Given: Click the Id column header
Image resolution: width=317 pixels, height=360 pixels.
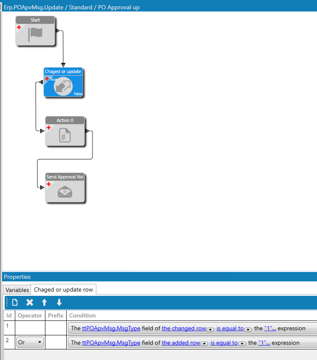Looking at the screenshot, I should [x=9, y=315].
